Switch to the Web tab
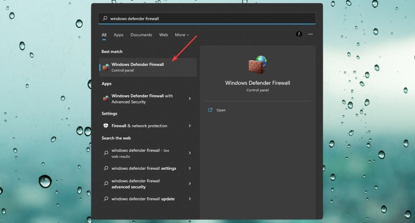415x223 pixels. point(163,35)
